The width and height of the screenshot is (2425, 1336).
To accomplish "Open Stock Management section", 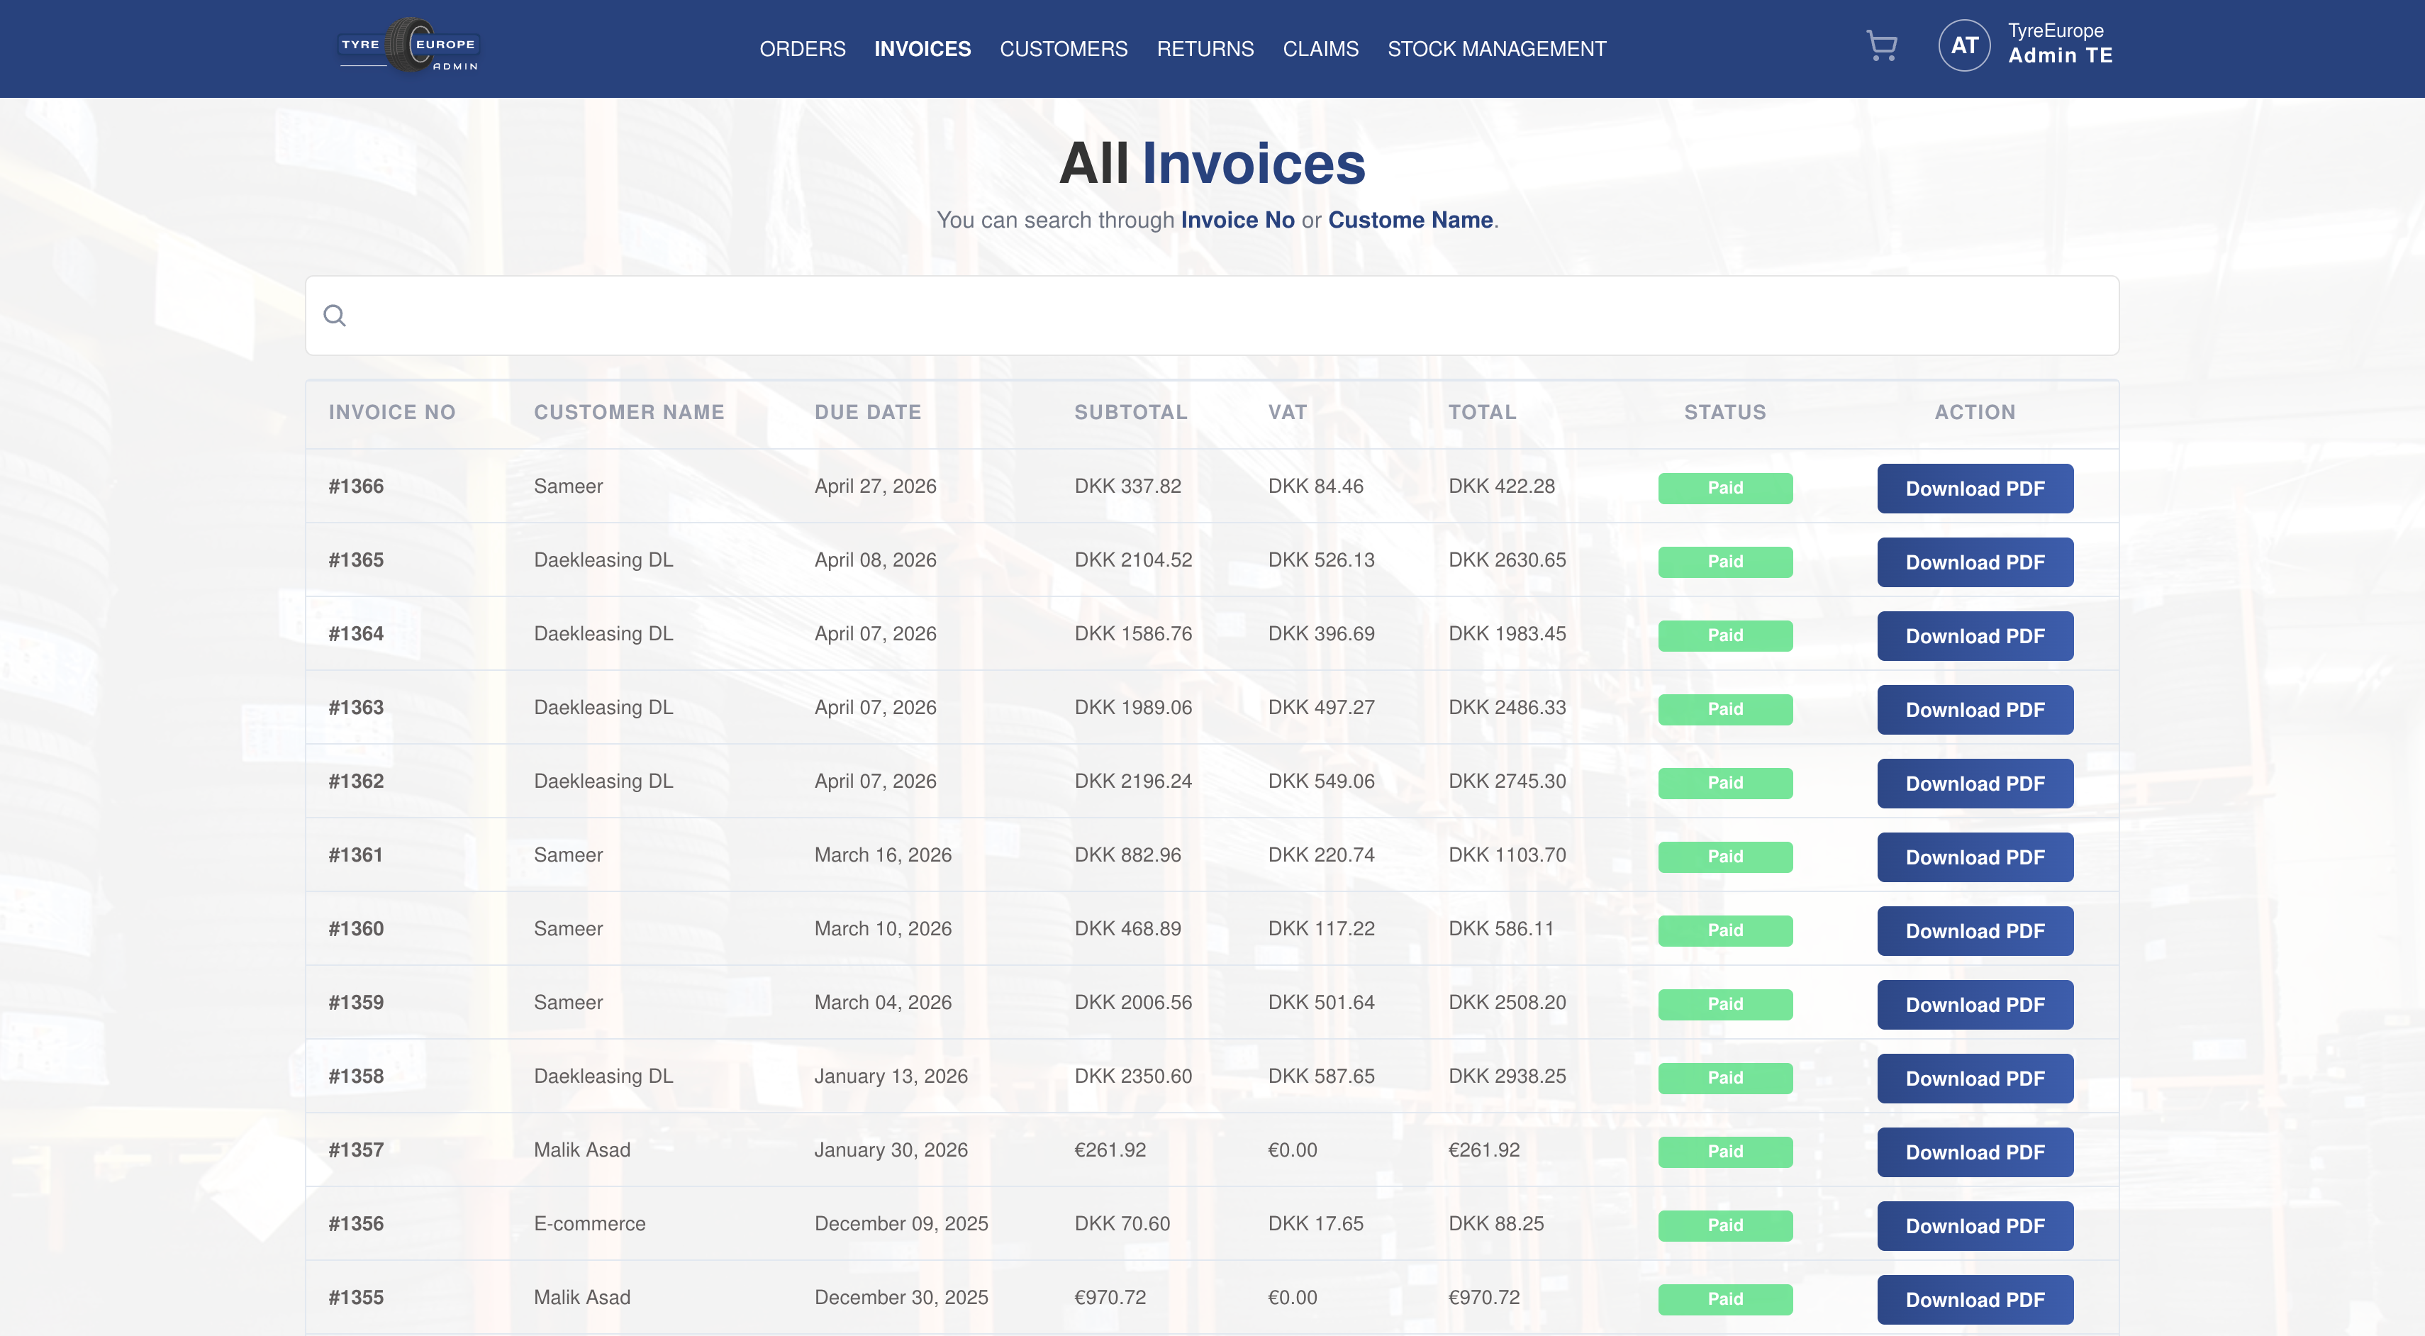I will click(1496, 49).
